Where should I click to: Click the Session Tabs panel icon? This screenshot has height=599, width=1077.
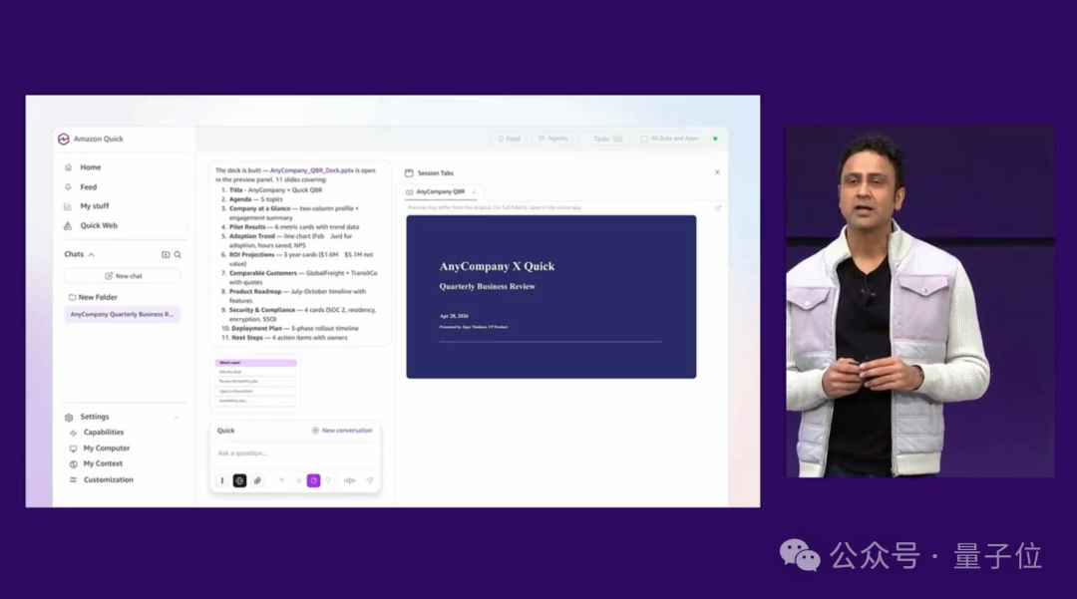pos(410,172)
